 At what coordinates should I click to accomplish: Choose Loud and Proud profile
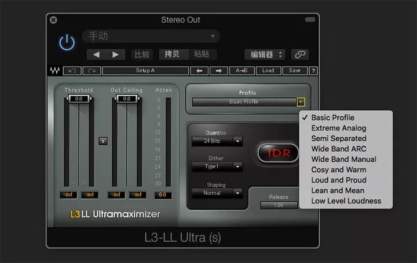pos(339,180)
